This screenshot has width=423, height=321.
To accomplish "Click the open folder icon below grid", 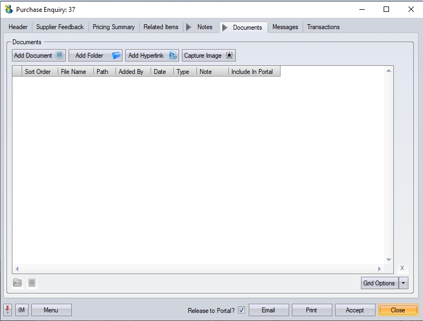I will click(x=17, y=283).
